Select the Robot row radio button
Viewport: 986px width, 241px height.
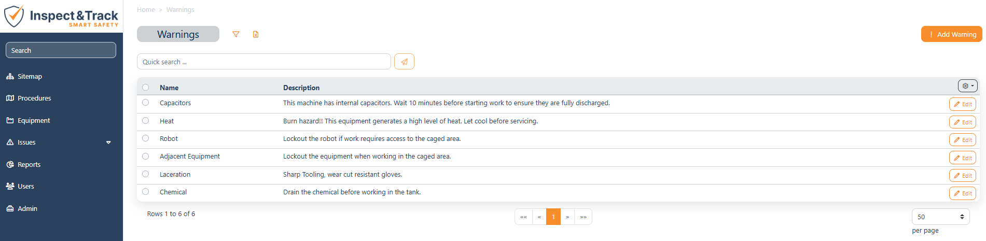tap(146, 138)
